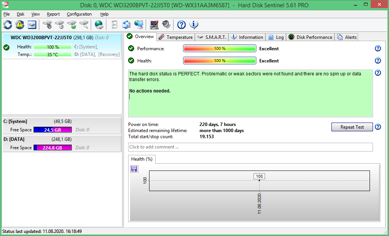Click the blue question mark Help toolbar icon

coord(182,25)
